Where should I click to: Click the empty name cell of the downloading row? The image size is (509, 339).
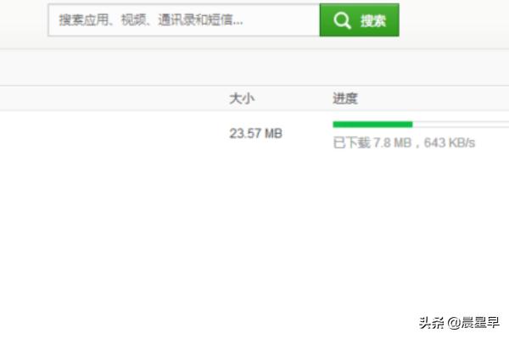click(110, 133)
